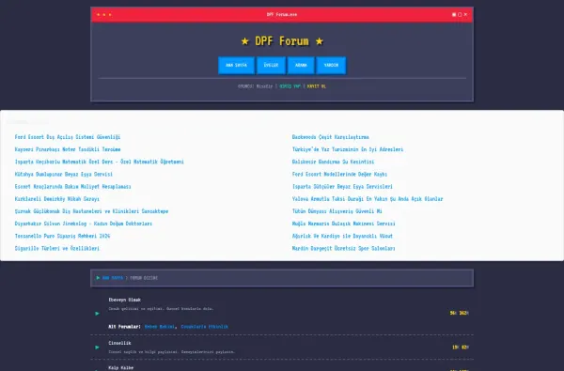Click the Ebeveyn Olmak stats 56K 362K

coord(460,313)
